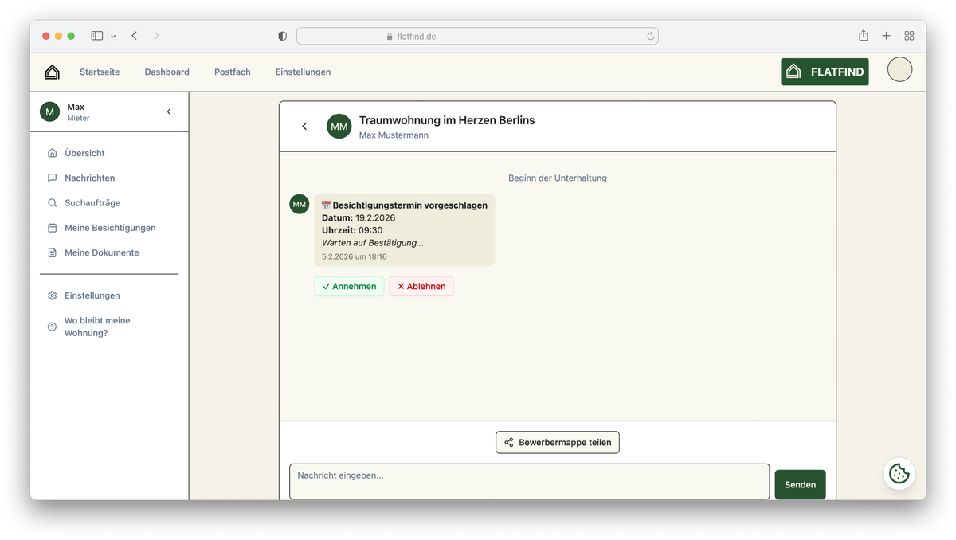Collapse the Max Mieter sidebar panel
This screenshot has height=540, width=956.
[x=168, y=112]
